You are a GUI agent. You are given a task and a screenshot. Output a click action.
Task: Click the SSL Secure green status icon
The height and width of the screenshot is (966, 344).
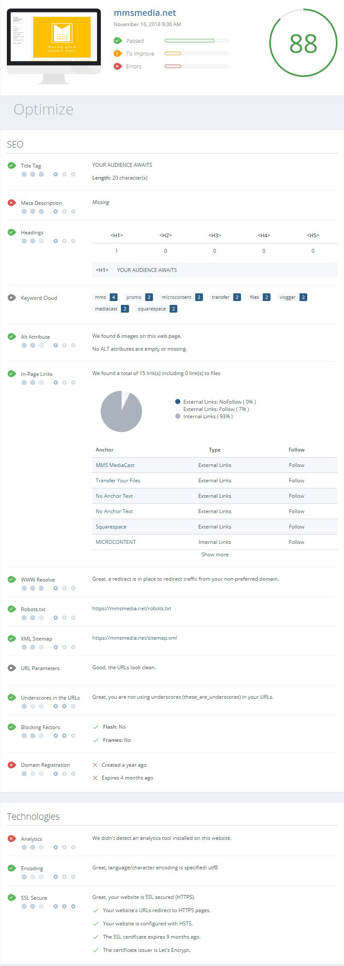coord(12,898)
